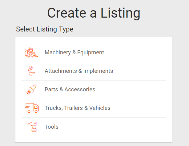This screenshot has width=189, height=146.
Task: Pick the Trucks, Trailers & Vehicles label
Action: point(78,108)
